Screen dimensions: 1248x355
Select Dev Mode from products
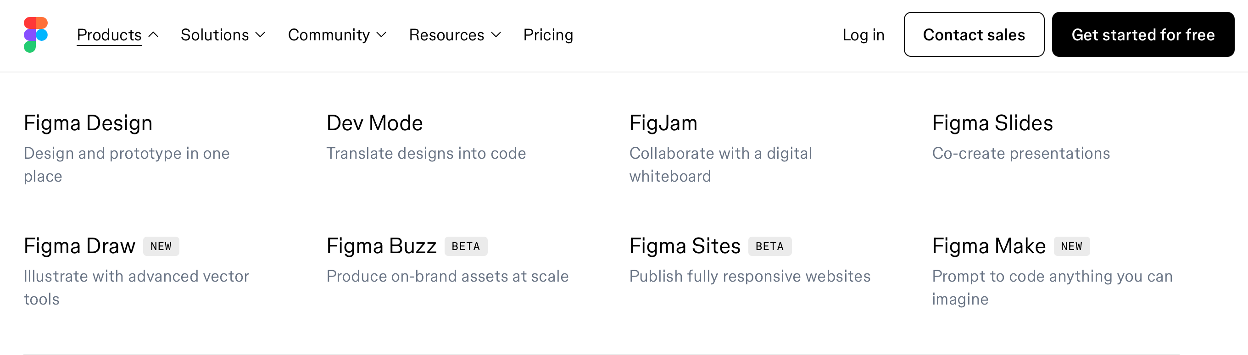[x=374, y=123]
